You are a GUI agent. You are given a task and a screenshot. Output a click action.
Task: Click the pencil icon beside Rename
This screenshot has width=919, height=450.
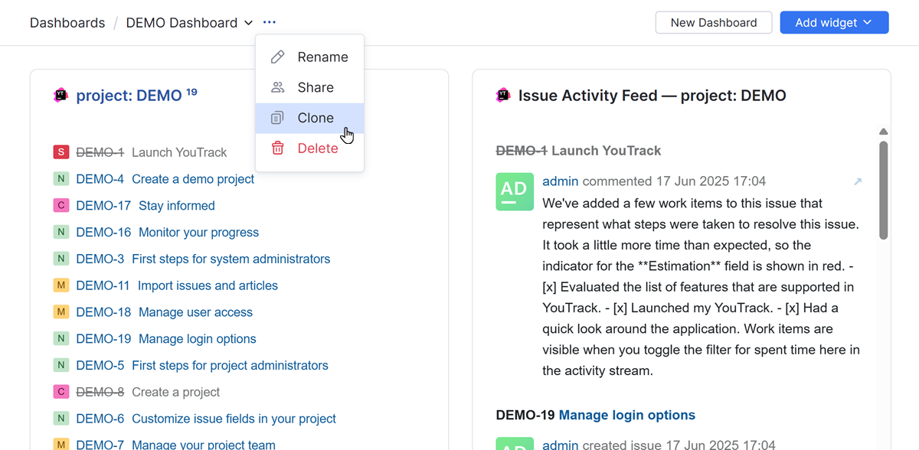tap(278, 57)
